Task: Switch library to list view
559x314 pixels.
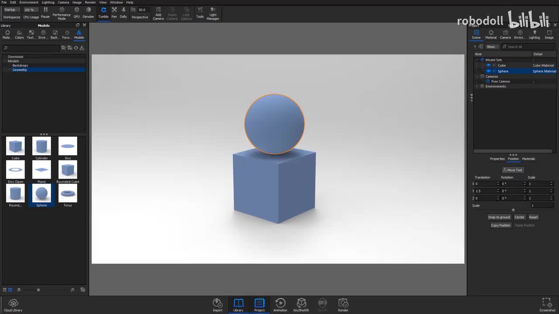Action: pyautogui.click(x=5, y=290)
